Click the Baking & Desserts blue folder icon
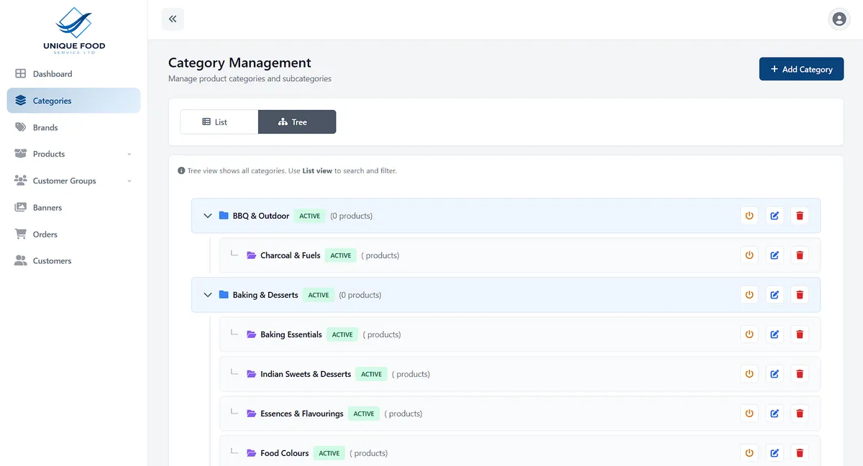The image size is (863, 466). click(224, 295)
